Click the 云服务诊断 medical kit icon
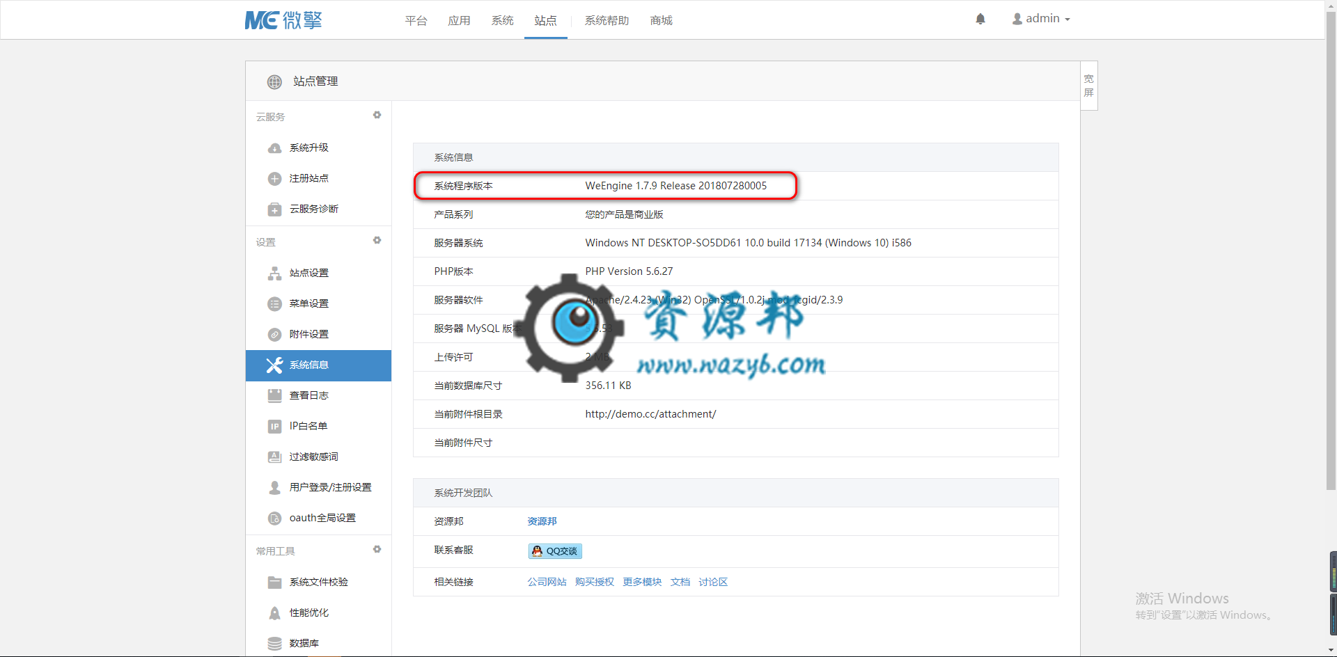Image resolution: width=1337 pixels, height=657 pixels. point(274,209)
